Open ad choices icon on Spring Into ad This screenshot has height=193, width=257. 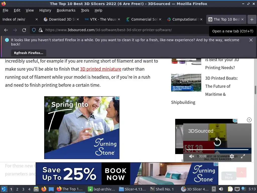click(x=117, y=98)
